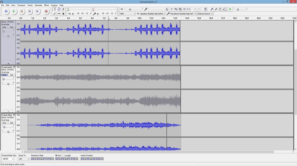Mute the Molly Pähls track
The image size is (297, 166).
[x=4, y=123]
